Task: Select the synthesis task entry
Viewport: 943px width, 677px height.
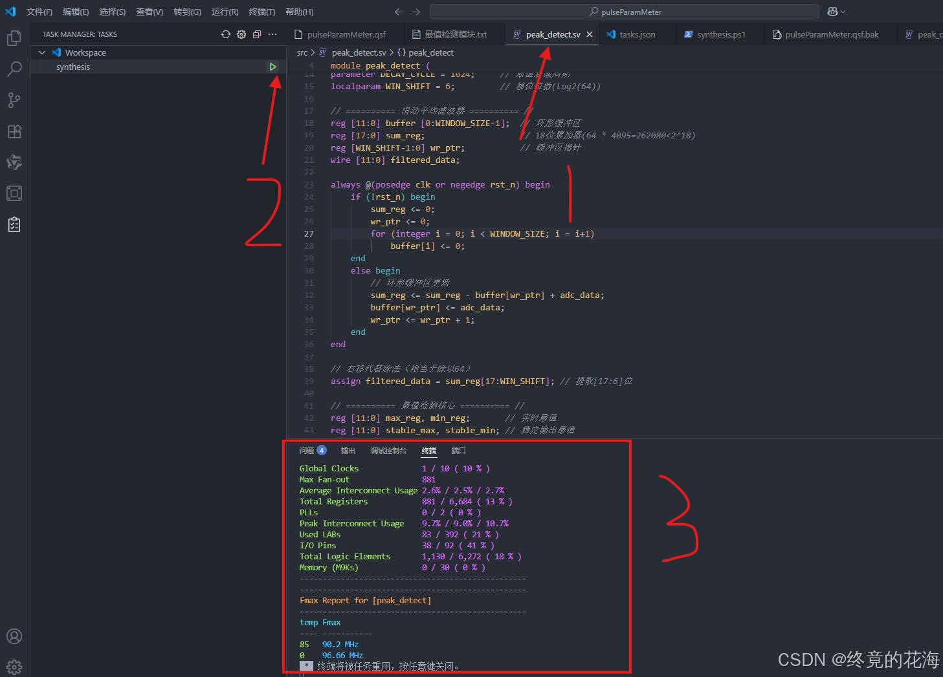Action: click(72, 66)
